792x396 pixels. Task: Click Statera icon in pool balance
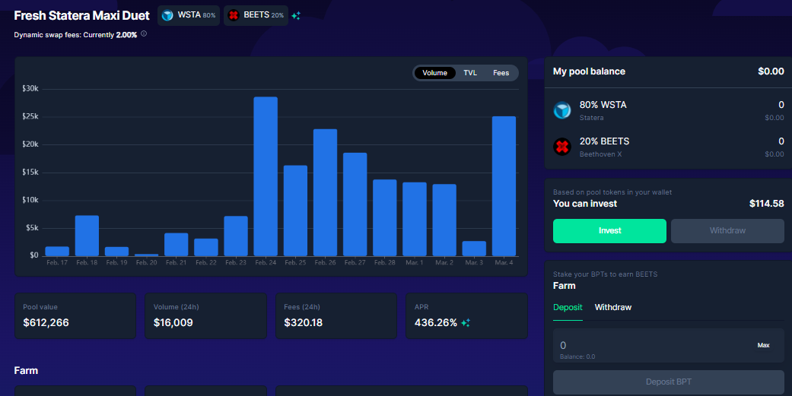562,110
